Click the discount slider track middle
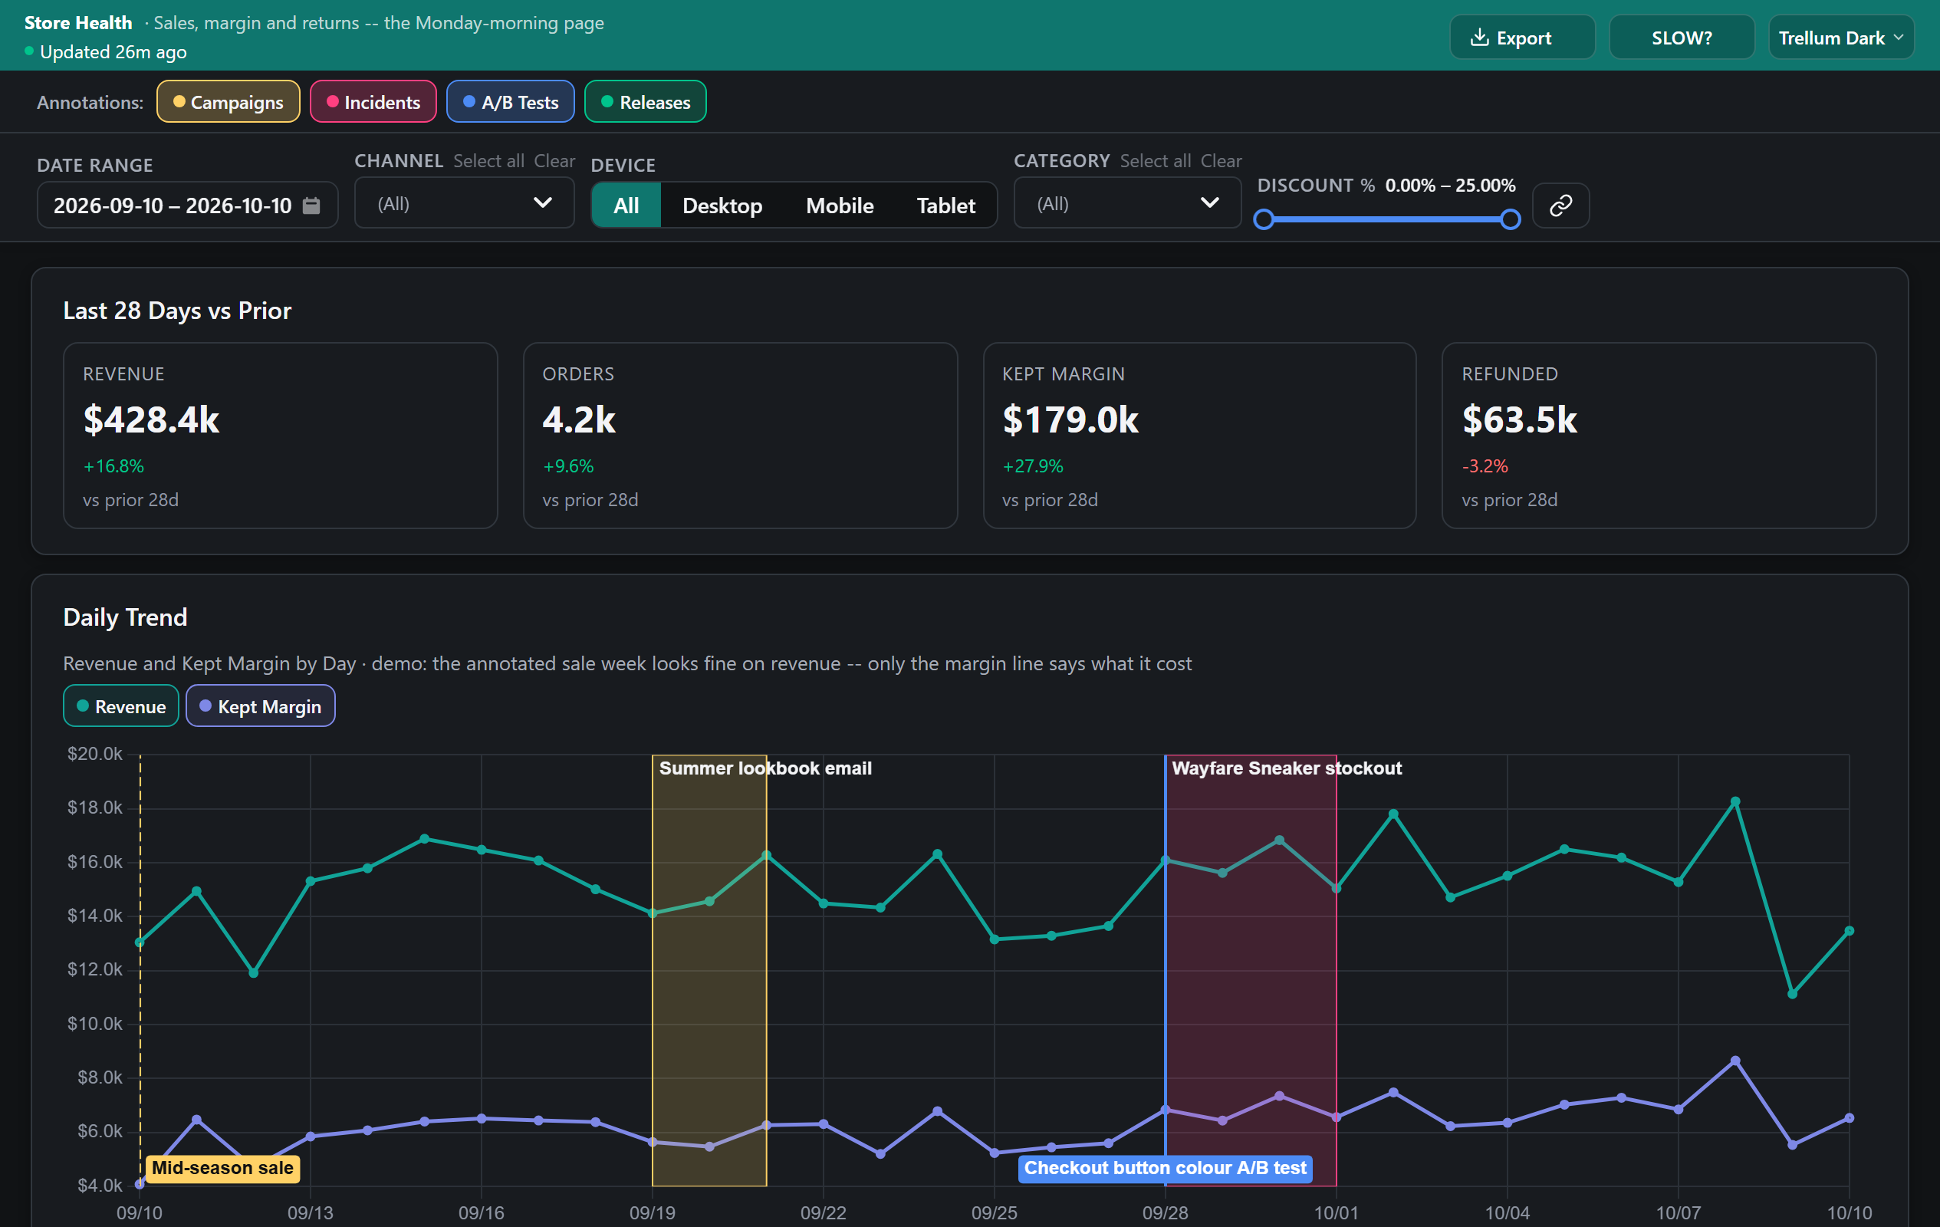The width and height of the screenshot is (1940, 1227). pyautogui.click(x=1387, y=219)
